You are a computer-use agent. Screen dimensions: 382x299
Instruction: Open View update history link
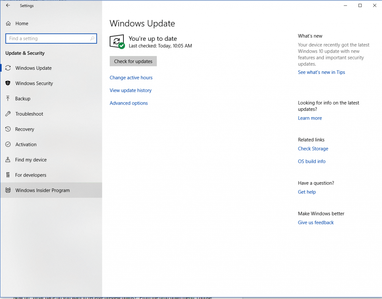point(131,90)
